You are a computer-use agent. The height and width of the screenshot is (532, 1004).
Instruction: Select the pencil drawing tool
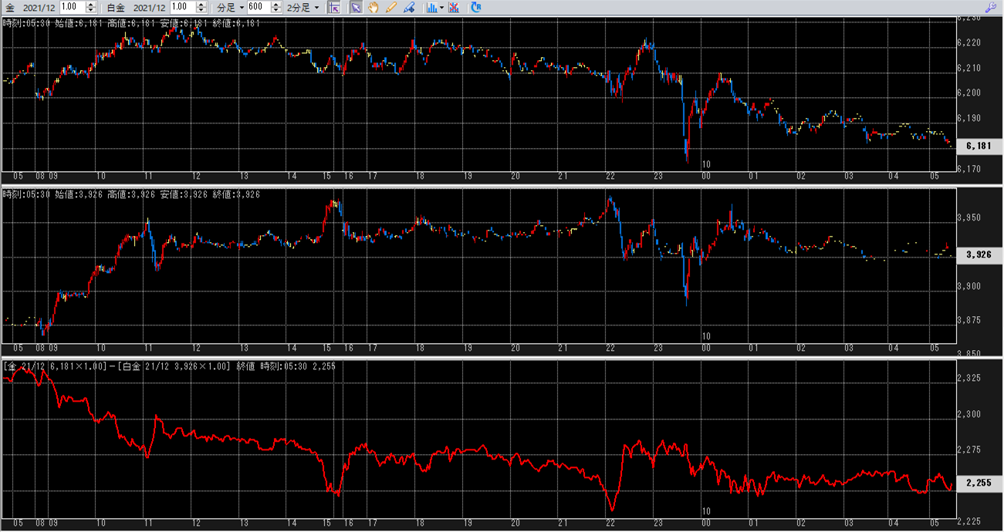(390, 8)
